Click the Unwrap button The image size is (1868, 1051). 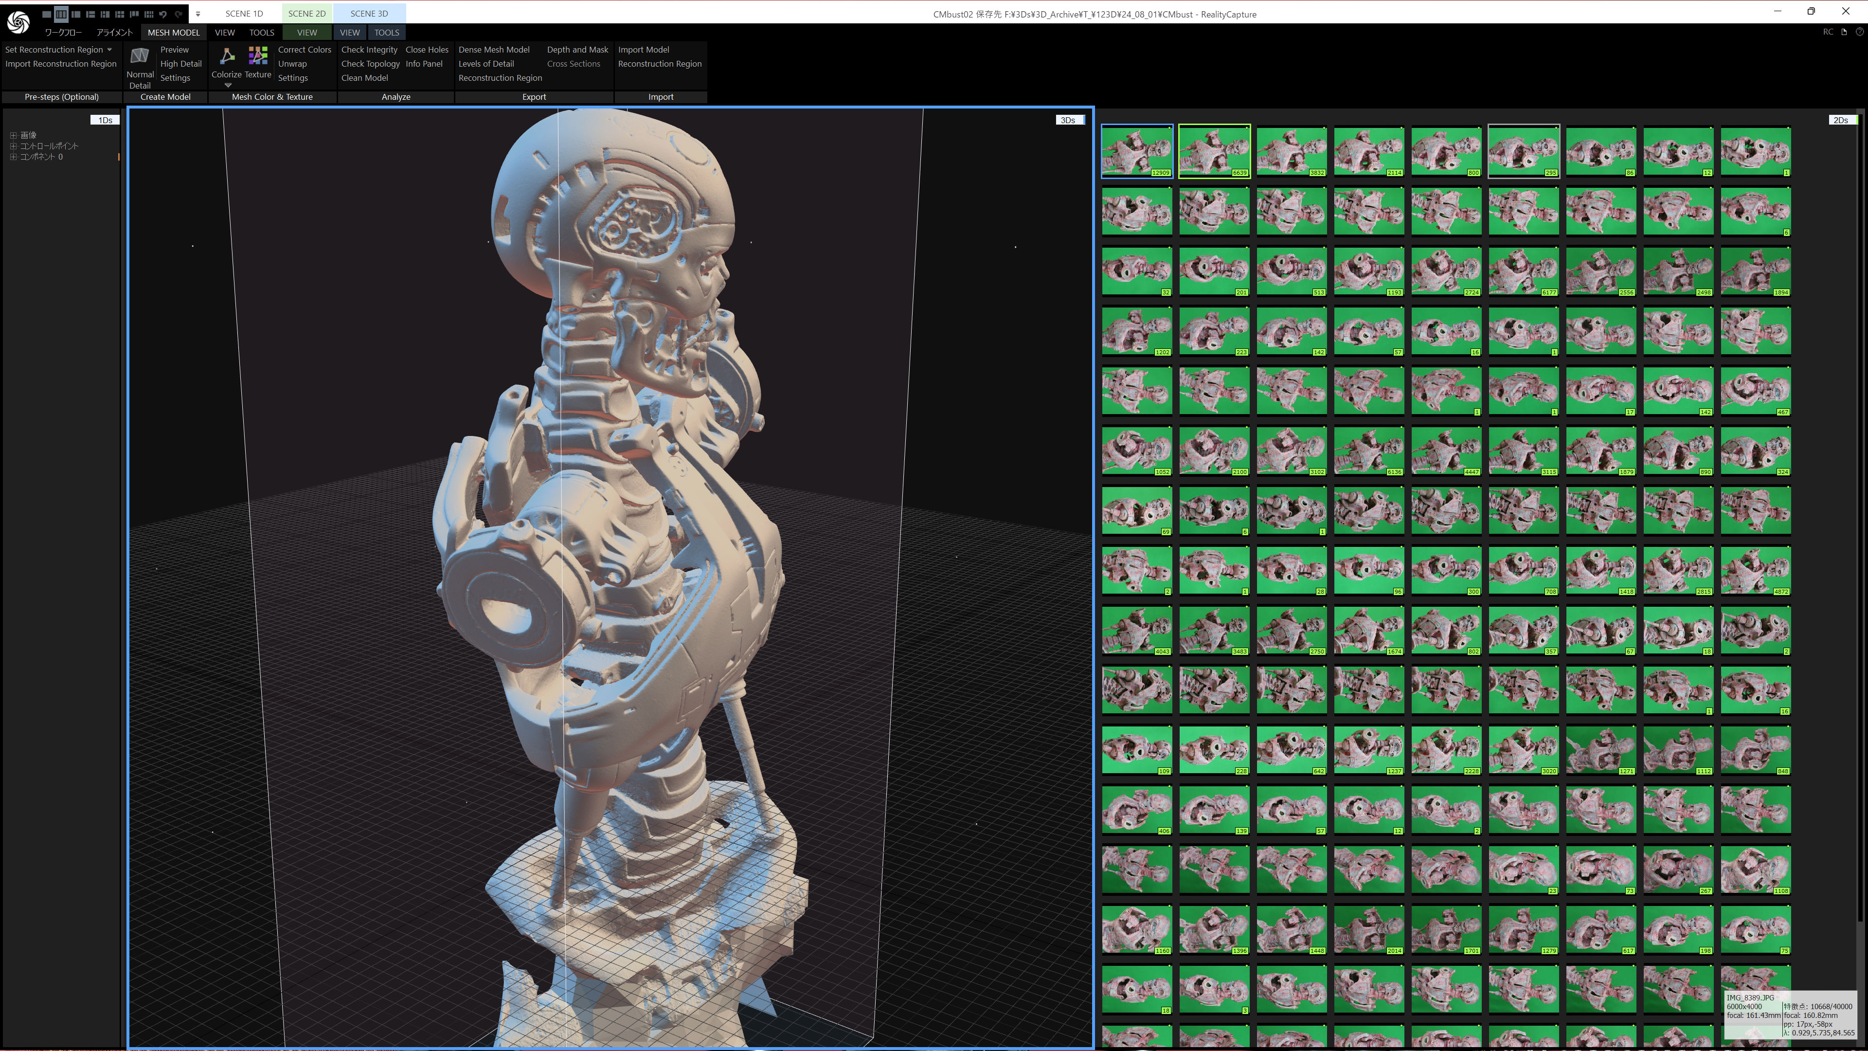click(292, 64)
